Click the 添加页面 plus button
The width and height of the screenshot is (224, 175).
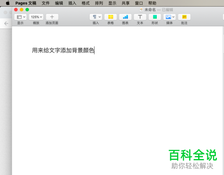52,17
